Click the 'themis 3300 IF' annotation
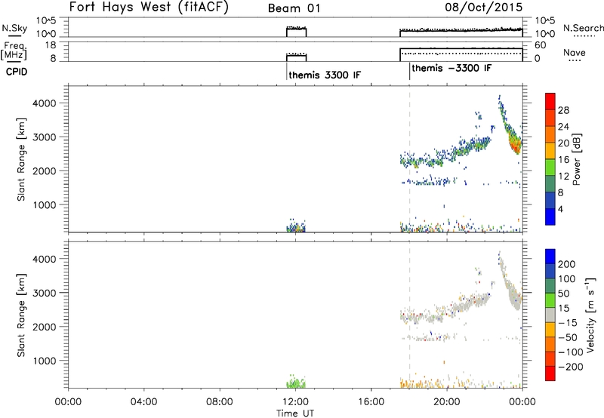The width and height of the screenshot is (604, 418). pyautogui.click(x=325, y=75)
